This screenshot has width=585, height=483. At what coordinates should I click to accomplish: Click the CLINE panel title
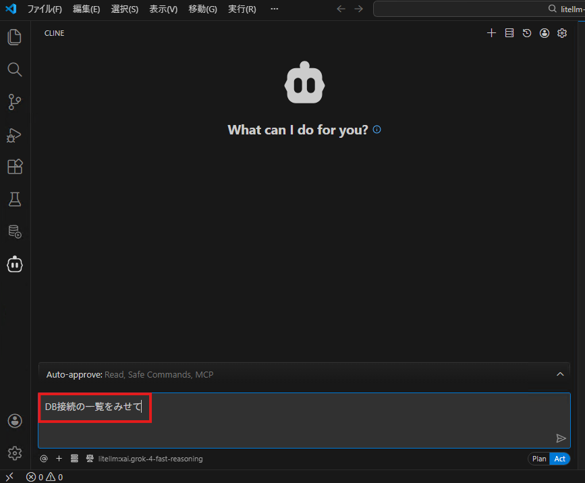tap(54, 33)
